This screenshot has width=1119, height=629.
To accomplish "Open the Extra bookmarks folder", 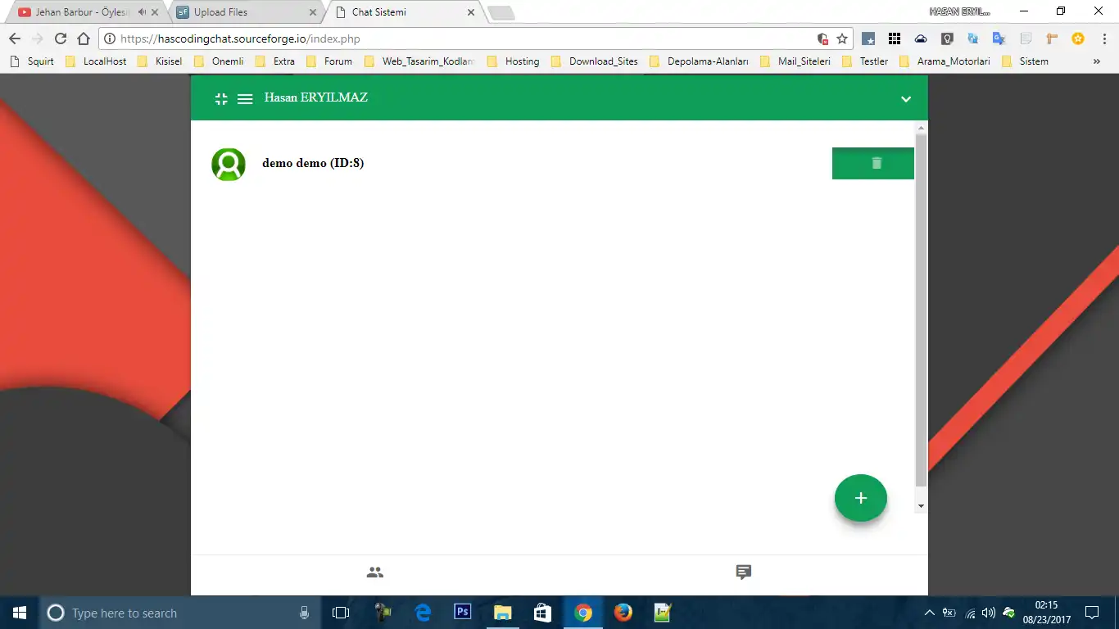I will [x=275, y=61].
